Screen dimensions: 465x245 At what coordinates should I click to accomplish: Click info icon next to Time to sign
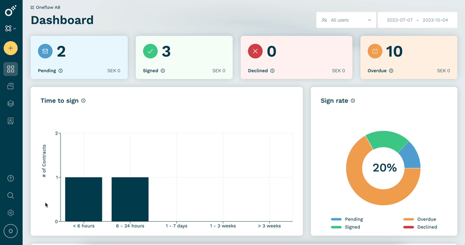(x=83, y=100)
